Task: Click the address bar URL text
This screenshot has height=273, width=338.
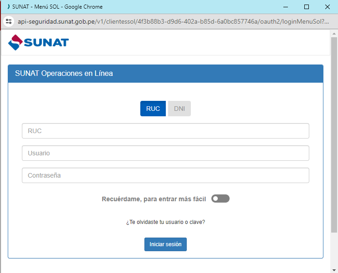Action: (173, 21)
